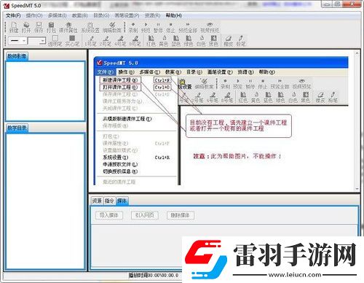This screenshot has width=364, height=283.
Task: Click 申请授权文件 in the help image menu
Action: (120, 164)
